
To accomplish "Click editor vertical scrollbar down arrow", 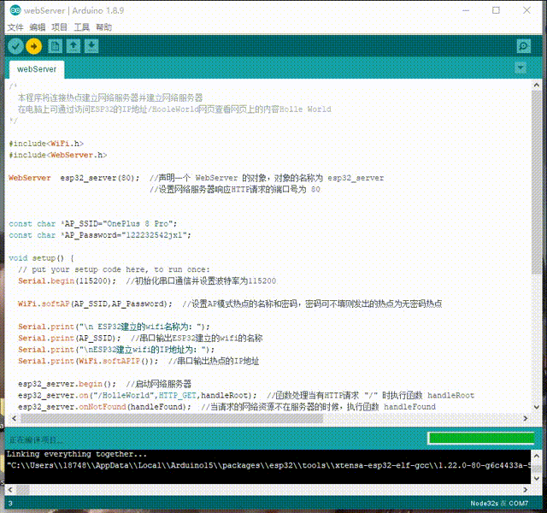I will (537, 407).
